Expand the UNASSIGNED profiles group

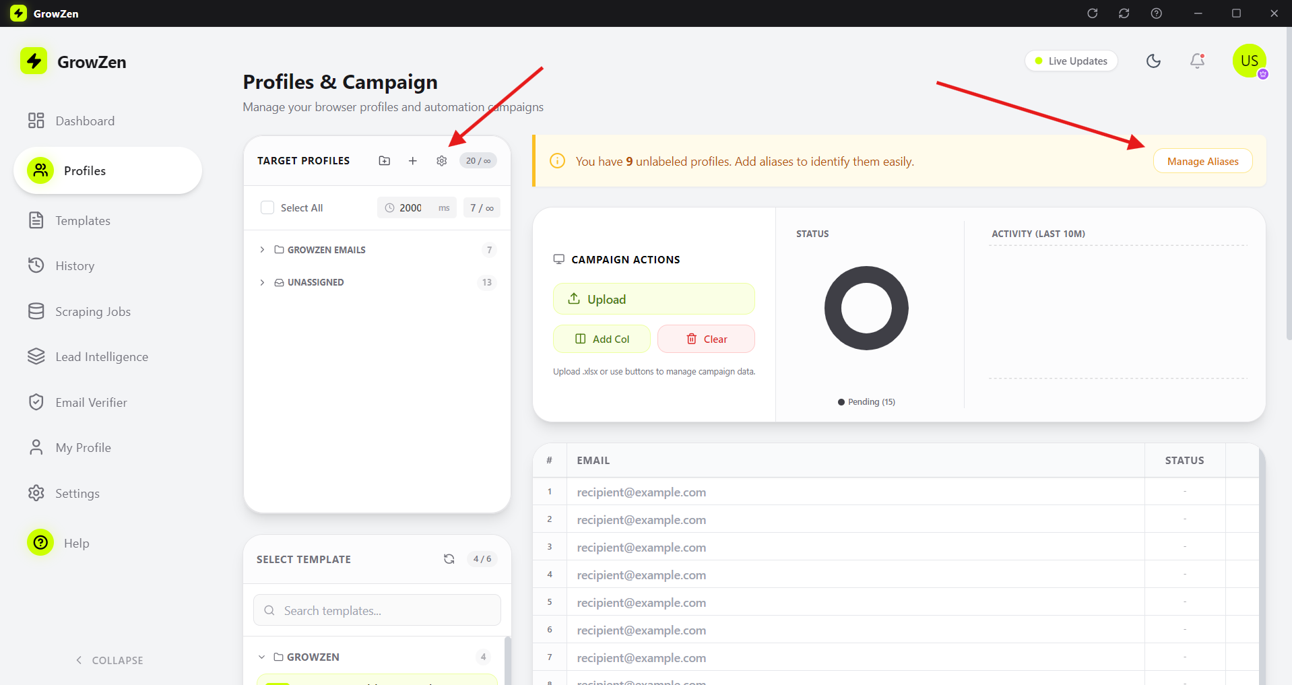click(262, 282)
